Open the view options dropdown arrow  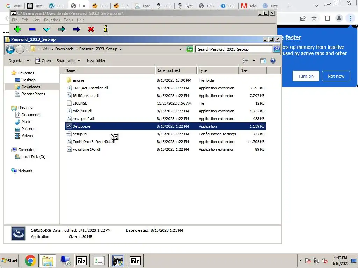click(254, 61)
